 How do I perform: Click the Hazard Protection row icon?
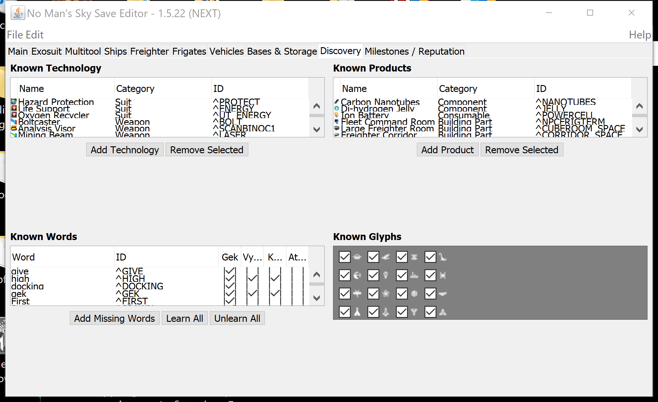pyautogui.click(x=14, y=102)
